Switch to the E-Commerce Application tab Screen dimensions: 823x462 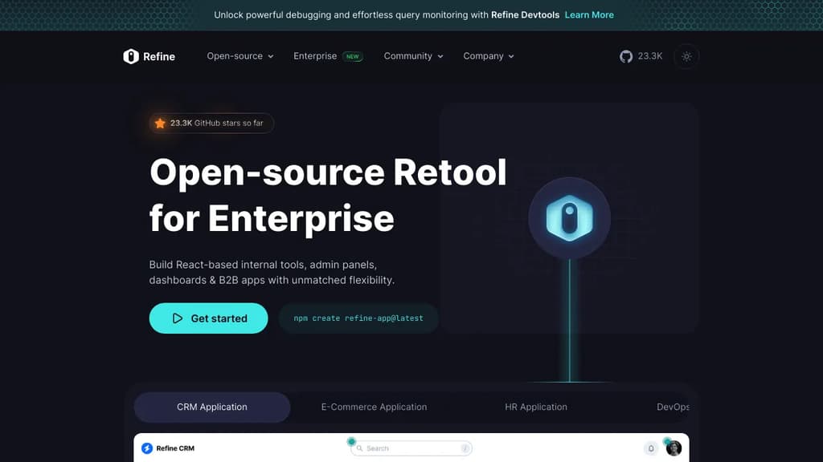tap(374, 407)
